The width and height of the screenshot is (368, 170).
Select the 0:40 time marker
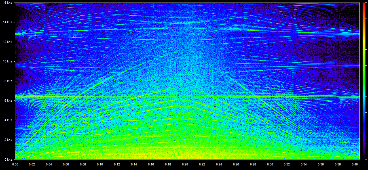click(355, 164)
